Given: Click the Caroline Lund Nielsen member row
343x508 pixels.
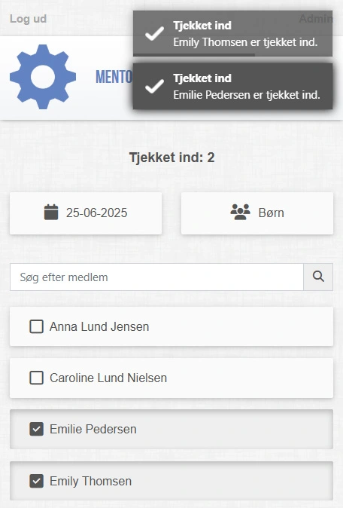Looking at the screenshot, I should 171,378.
